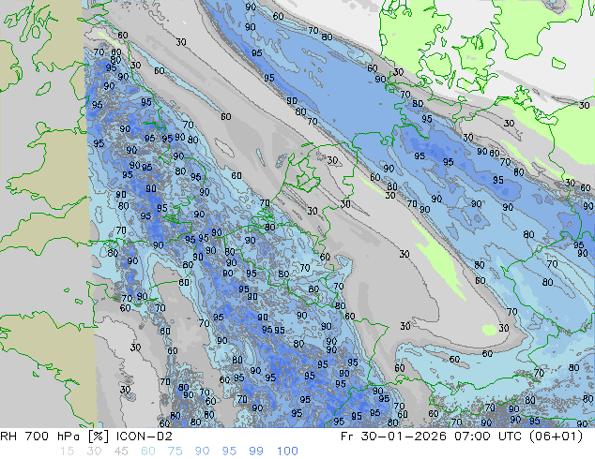This screenshot has width=595, height=459.
Task: Click the legend value 99
Action: (256, 452)
